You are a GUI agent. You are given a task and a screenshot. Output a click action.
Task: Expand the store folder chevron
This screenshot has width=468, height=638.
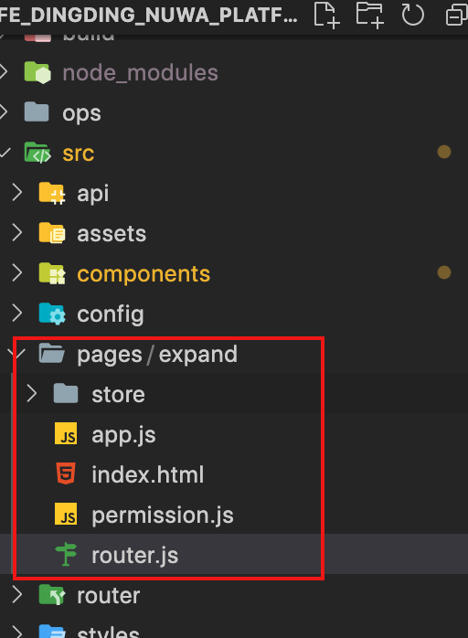tap(31, 394)
